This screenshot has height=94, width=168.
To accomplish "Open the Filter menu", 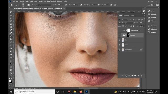I will (x=41, y=1).
